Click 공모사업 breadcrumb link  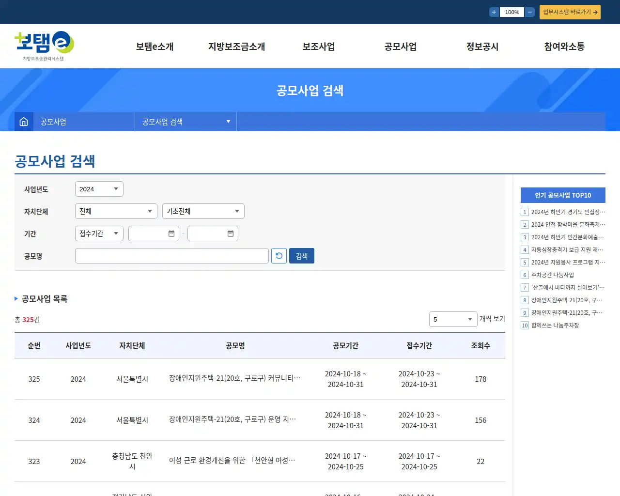[53, 122]
